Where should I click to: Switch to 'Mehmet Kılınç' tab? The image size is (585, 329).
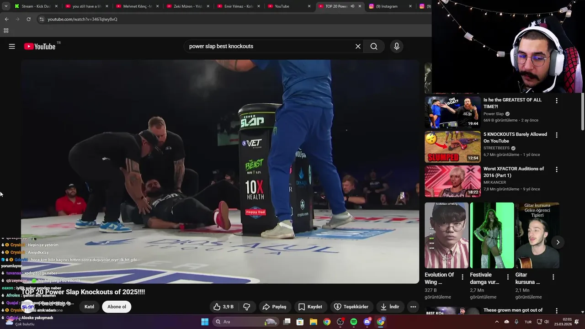pyautogui.click(x=138, y=6)
